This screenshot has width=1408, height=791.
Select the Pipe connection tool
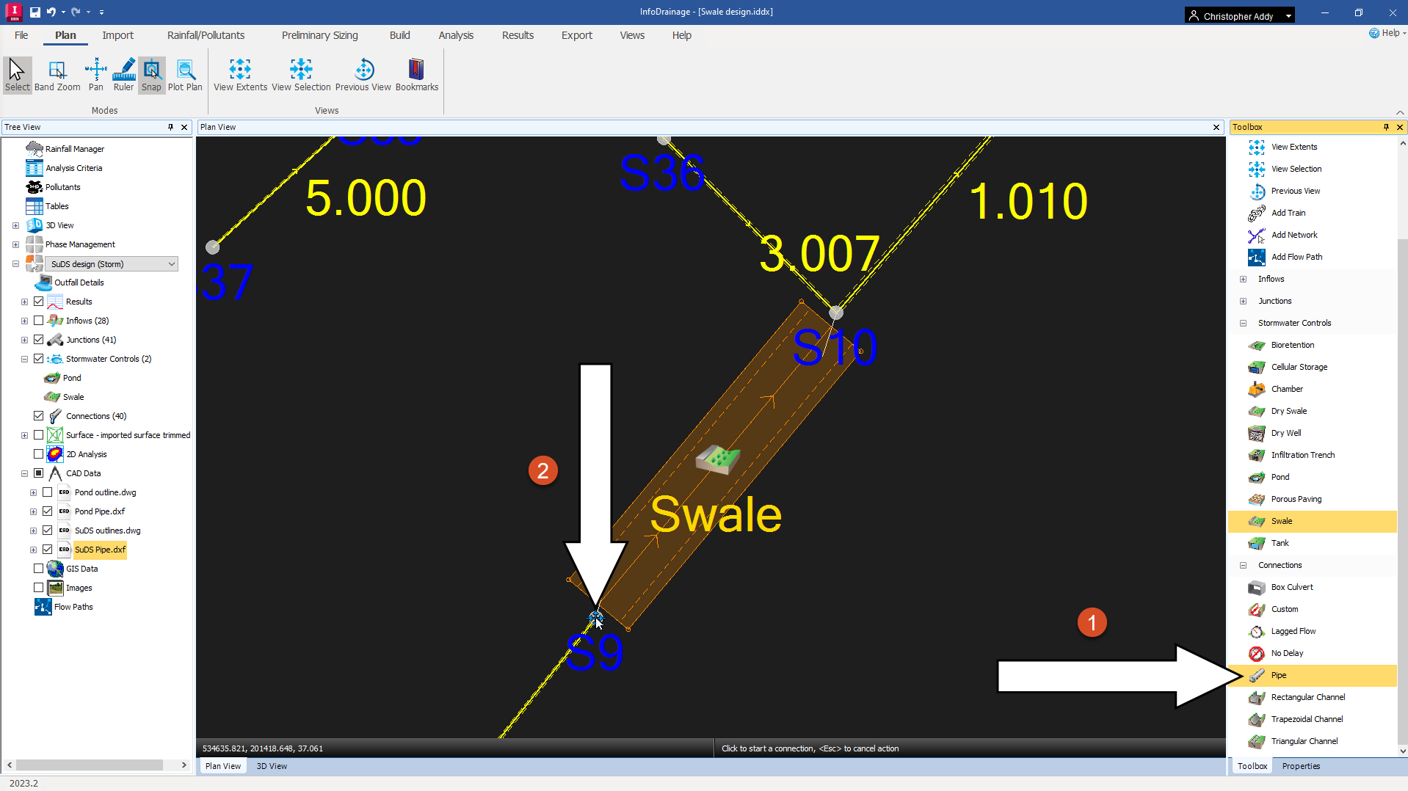pos(1278,675)
